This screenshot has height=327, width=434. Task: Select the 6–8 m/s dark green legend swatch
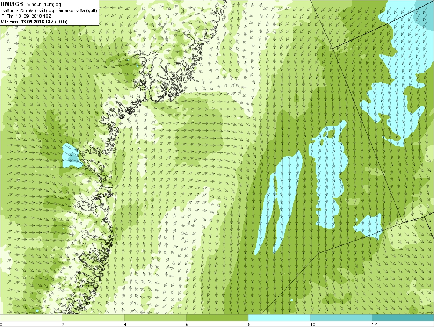tap(217, 317)
